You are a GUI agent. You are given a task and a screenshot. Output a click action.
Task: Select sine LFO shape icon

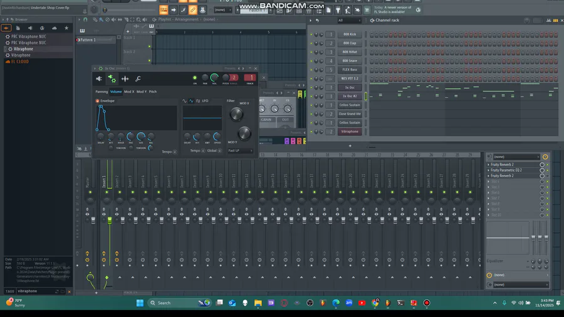click(184, 101)
